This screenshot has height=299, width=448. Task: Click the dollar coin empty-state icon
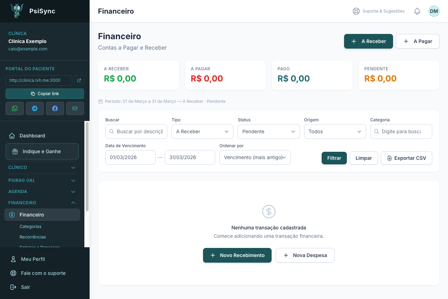tap(269, 212)
